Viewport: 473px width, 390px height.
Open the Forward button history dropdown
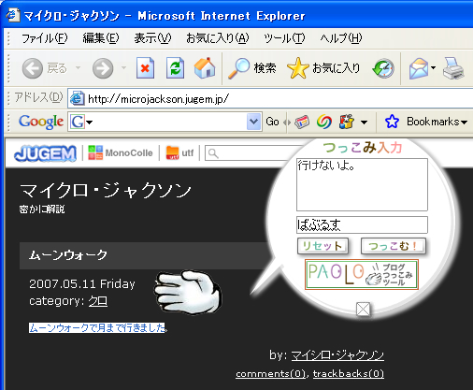point(123,67)
